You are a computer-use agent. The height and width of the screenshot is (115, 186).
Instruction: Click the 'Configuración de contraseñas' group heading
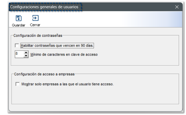pyautogui.click(x=37, y=35)
